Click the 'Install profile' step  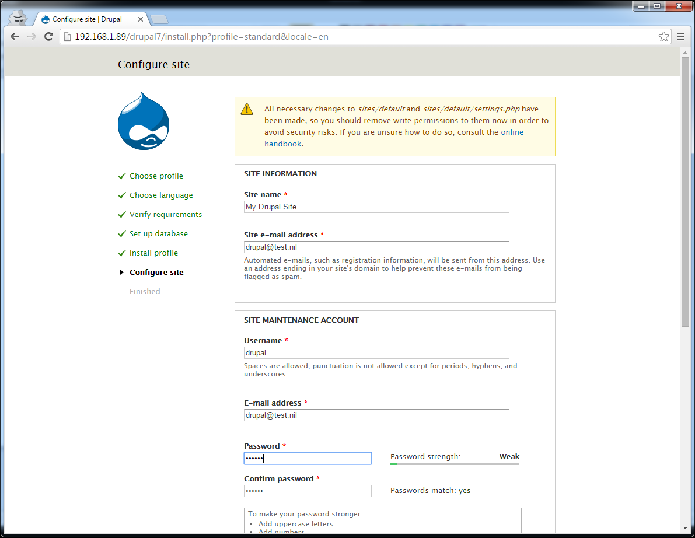153,253
